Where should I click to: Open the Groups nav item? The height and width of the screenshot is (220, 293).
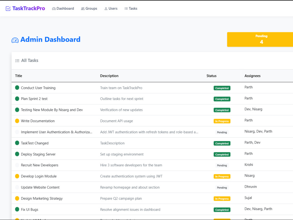[89, 9]
